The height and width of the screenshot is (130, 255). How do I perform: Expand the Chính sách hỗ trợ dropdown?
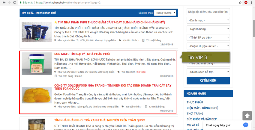pos(208,72)
